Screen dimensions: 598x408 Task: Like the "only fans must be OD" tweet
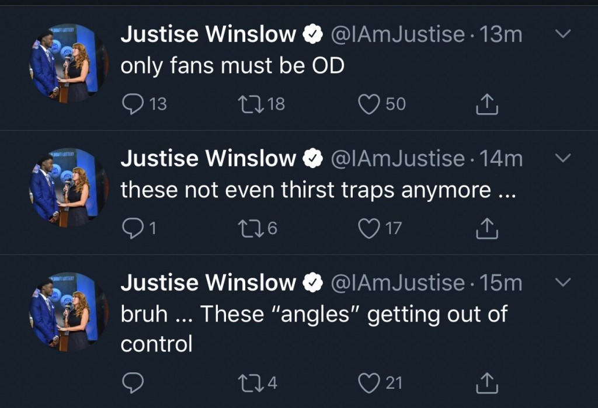368,104
